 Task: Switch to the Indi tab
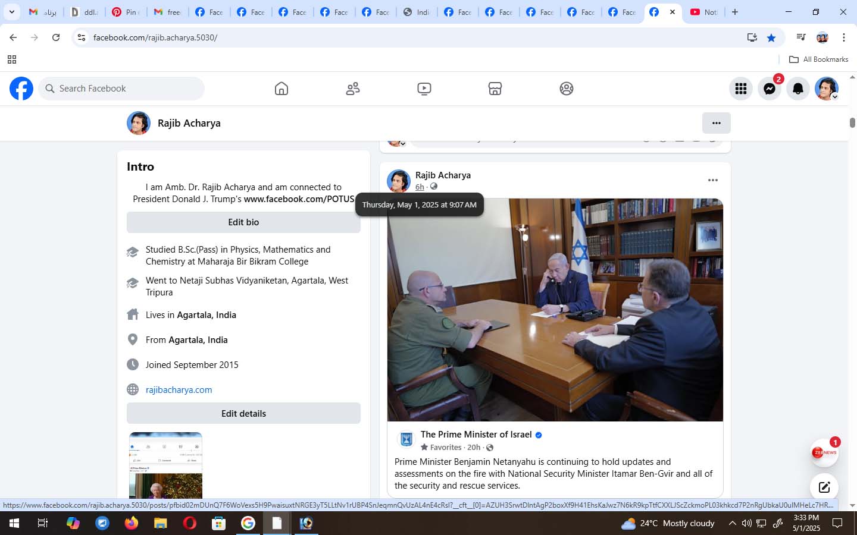click(417, 12)
